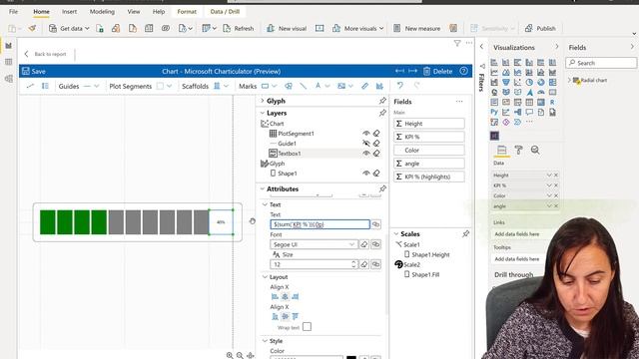Viewport: 639px width, 359px height.
Task: Select first Align X left alignment option
Action: (275, 297)
